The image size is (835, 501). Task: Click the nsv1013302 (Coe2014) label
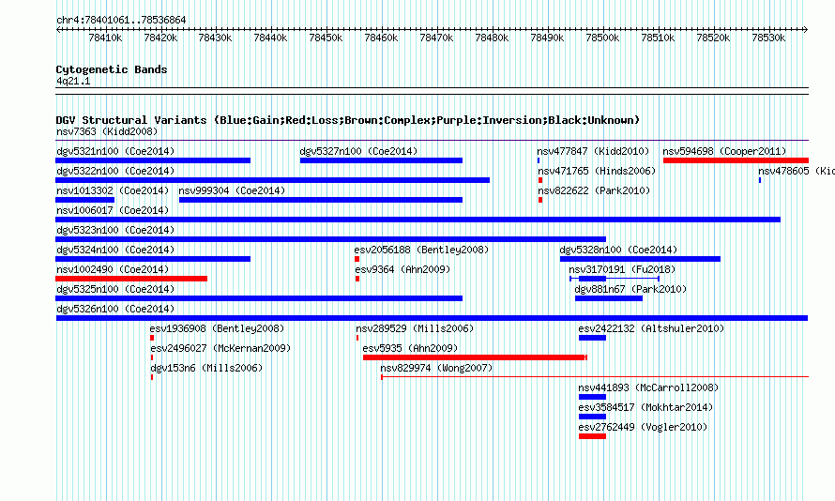click(113, 190)
